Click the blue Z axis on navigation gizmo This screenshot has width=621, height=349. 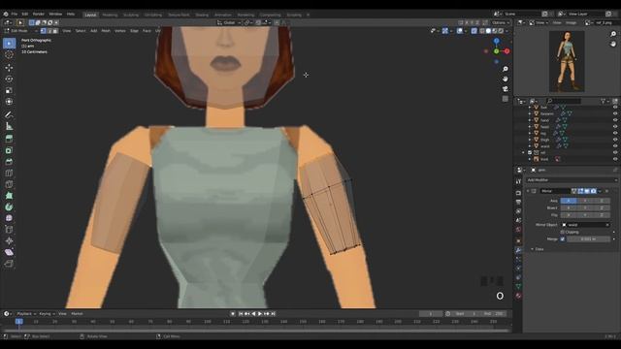(x=496, y=41)
